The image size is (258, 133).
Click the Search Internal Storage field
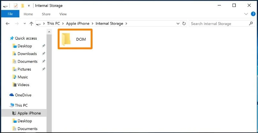(x=219, y=24)
